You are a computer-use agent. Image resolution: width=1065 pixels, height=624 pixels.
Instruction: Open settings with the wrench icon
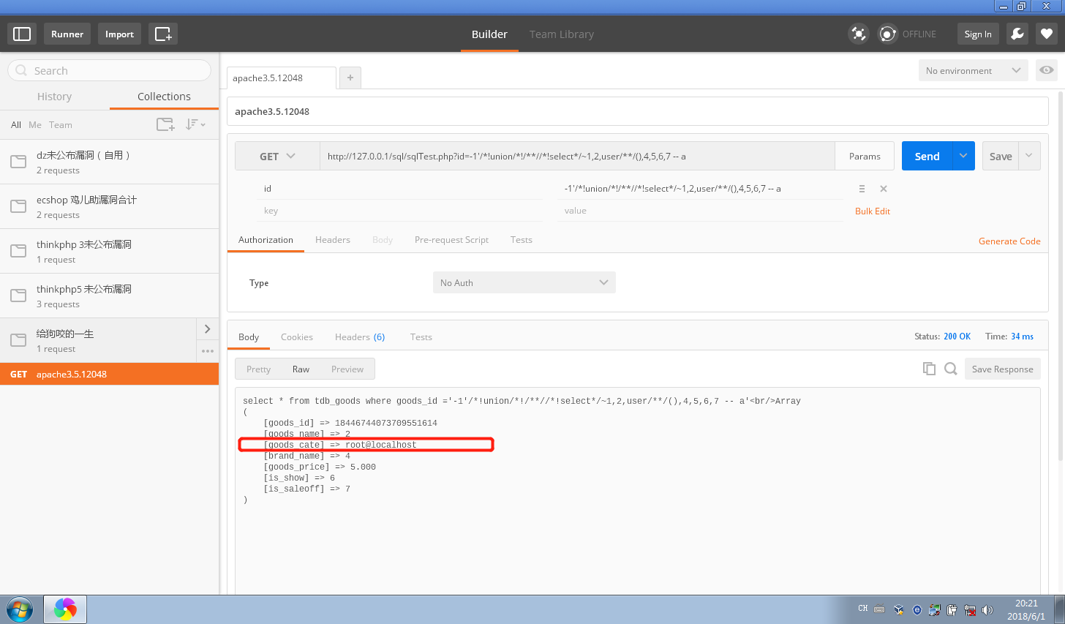coord(1017,34)
